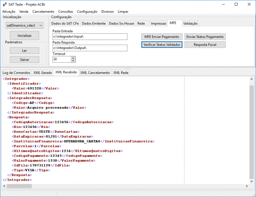This screenshot has height=197, width=256.
Task: Click the CodigoPagamento value 12345
Action: click(x=56, y=156)
